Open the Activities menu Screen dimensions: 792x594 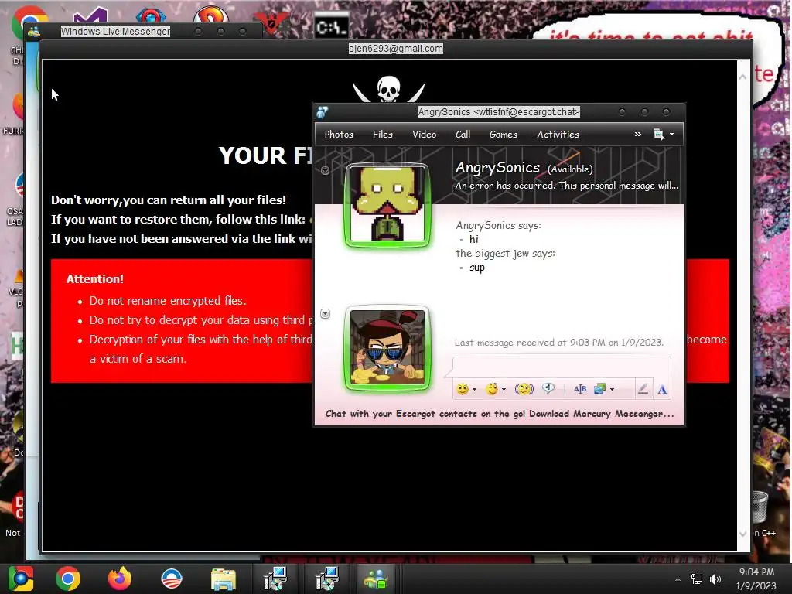[x=558, y=135]
